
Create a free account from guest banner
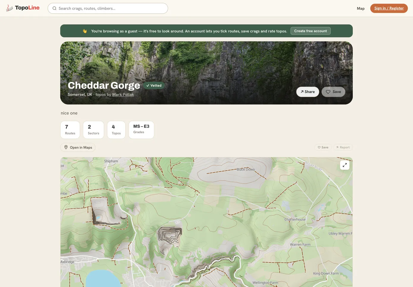pos(310,31)
